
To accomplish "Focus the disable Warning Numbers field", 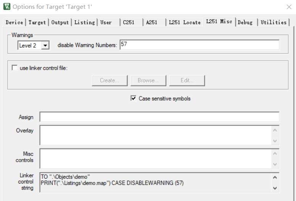I will point(199,45).
